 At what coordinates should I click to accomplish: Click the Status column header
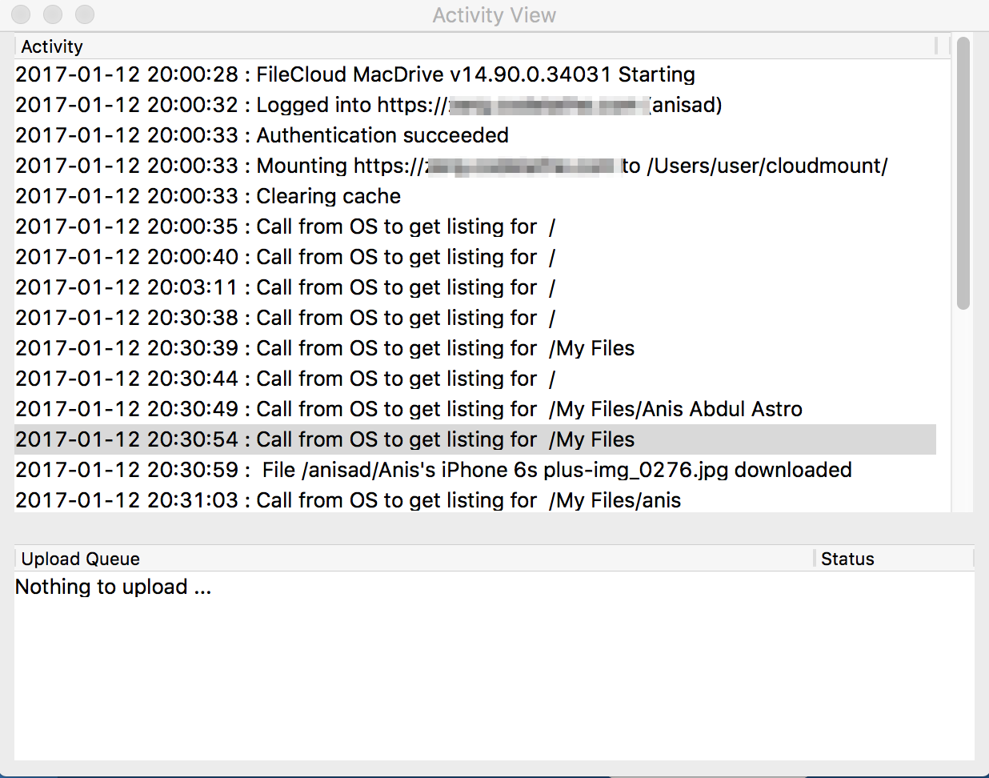point(847,559)
